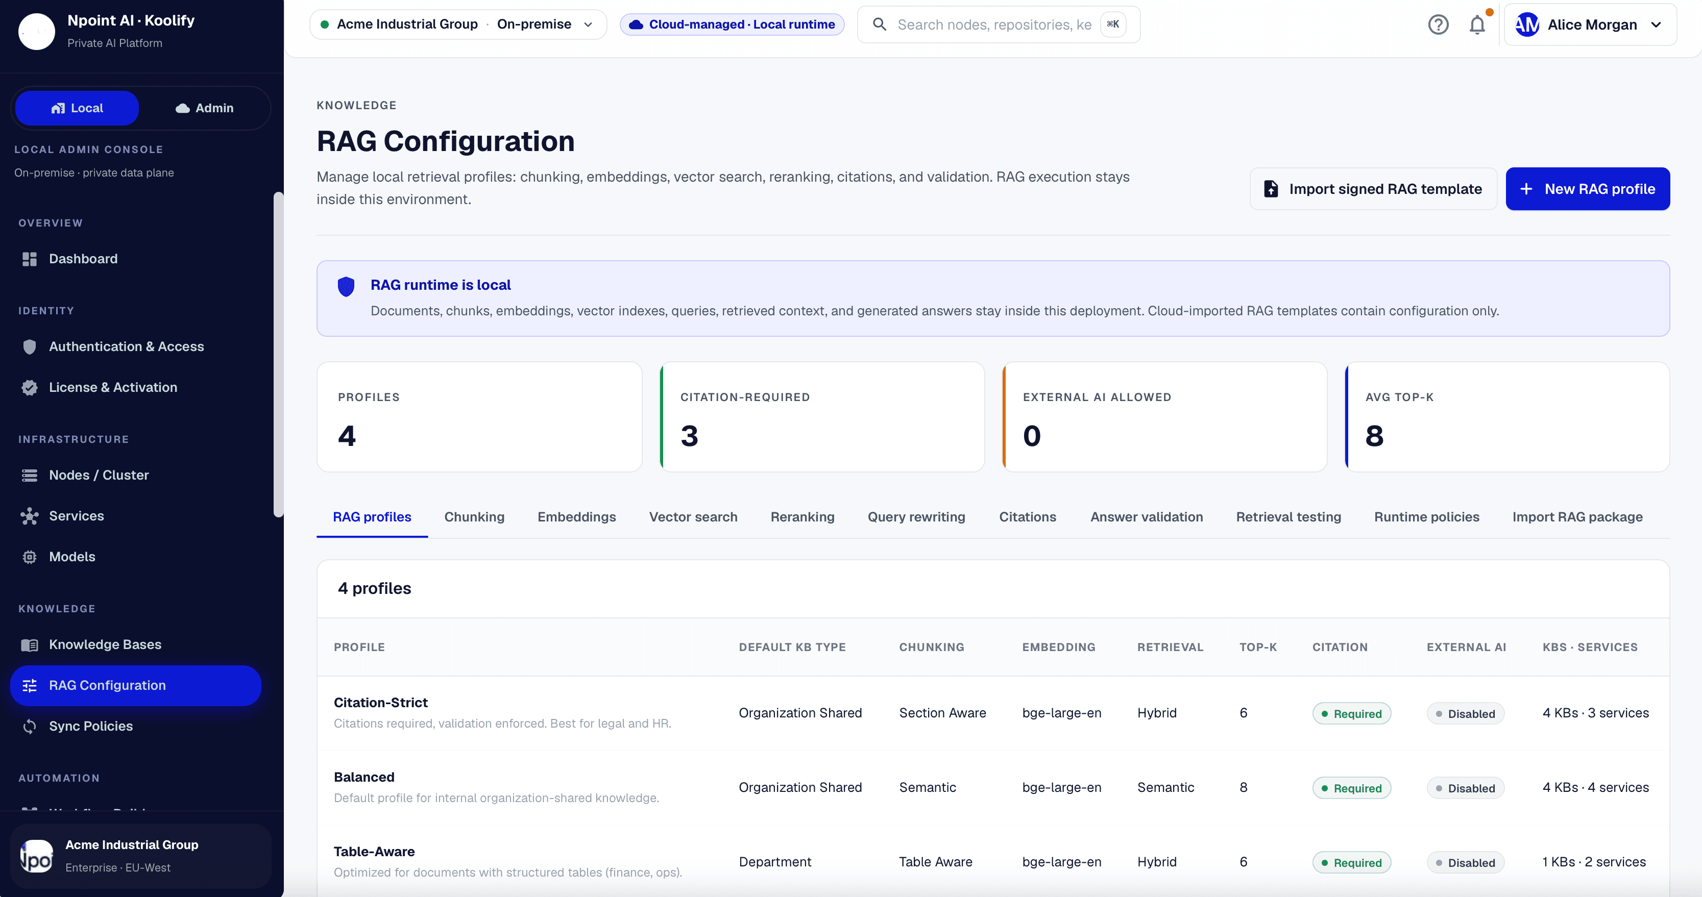
Task: Click the Services hub icon
Action: coord(29,516)
